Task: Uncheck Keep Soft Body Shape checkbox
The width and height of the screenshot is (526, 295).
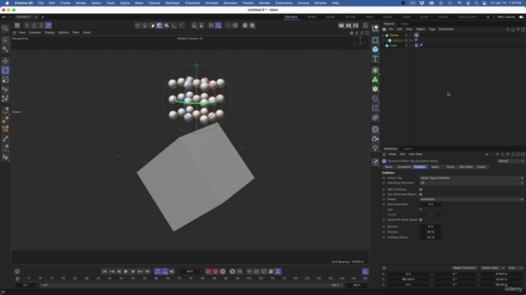Action: pyautogui.click(x=421, y=220)
